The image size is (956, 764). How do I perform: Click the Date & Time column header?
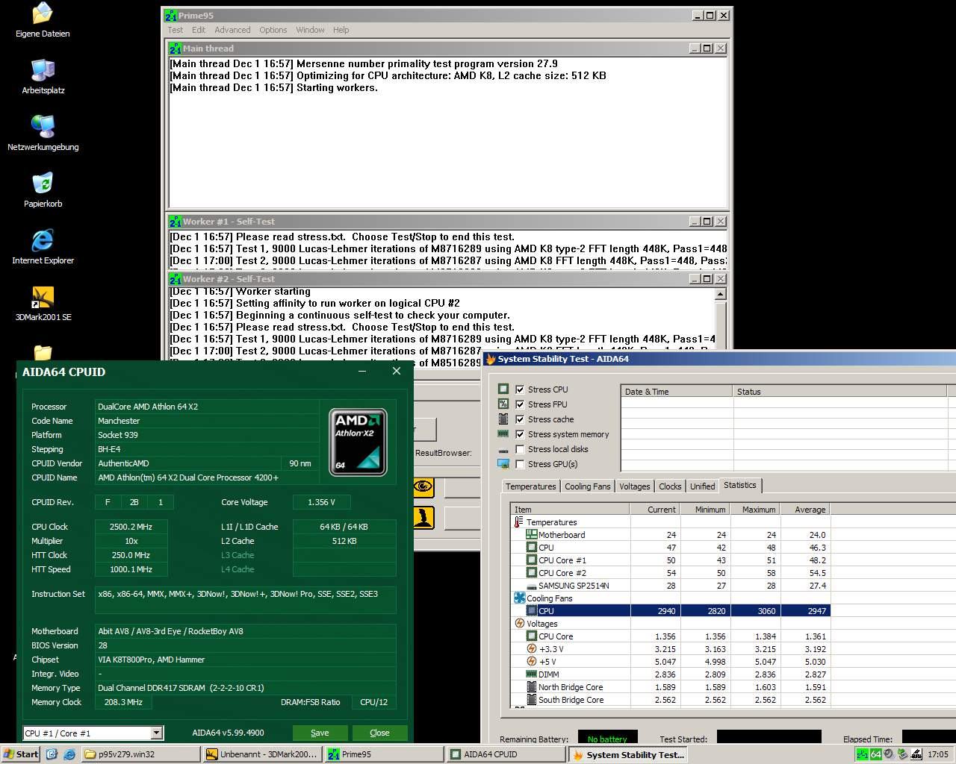(676, 392)
